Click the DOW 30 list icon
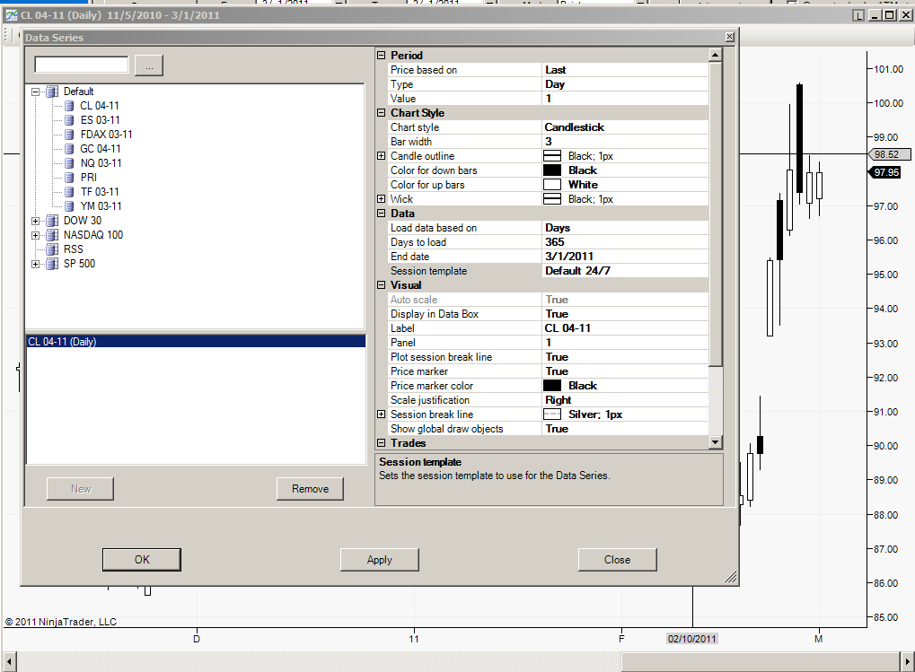 click(x=52, y=221)
